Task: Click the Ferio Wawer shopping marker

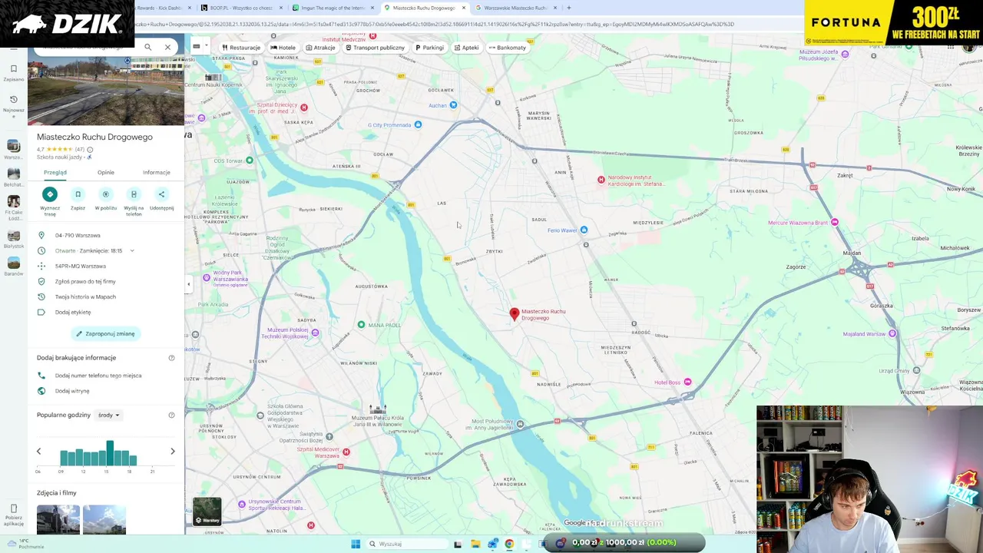Action: (x=584, y=230)
